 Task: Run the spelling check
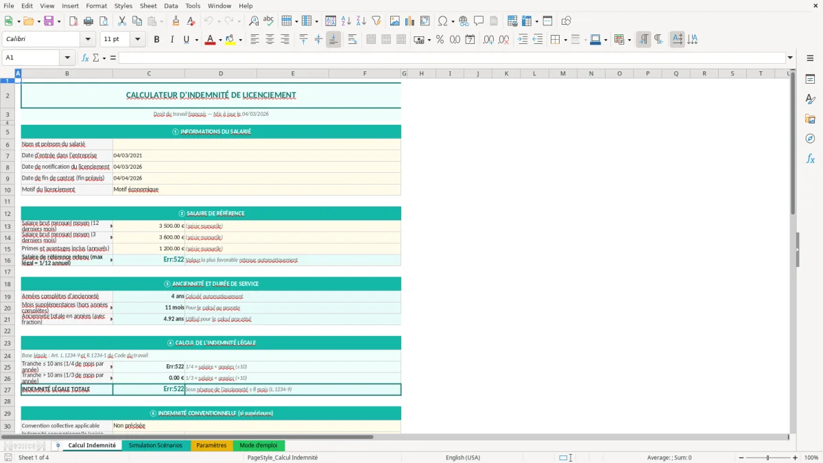pyautogui.click(x=269, y=21)
